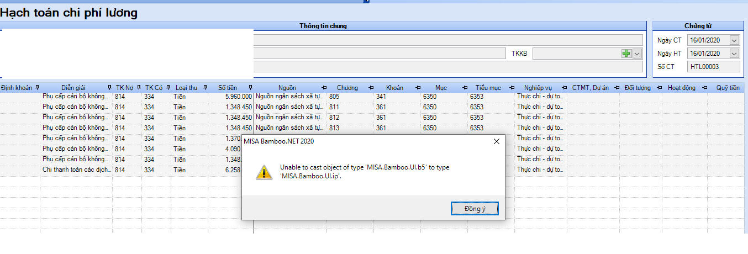748x254 pixels.
Task: Click the warning icon in the error dialog
Action: [264, 171]
